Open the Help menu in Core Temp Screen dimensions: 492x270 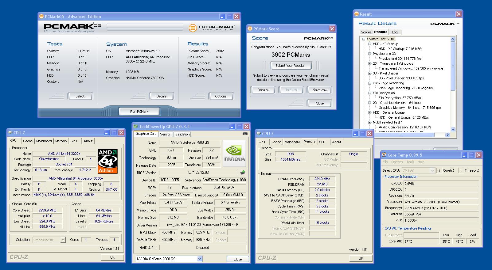[x=421, y=162]
